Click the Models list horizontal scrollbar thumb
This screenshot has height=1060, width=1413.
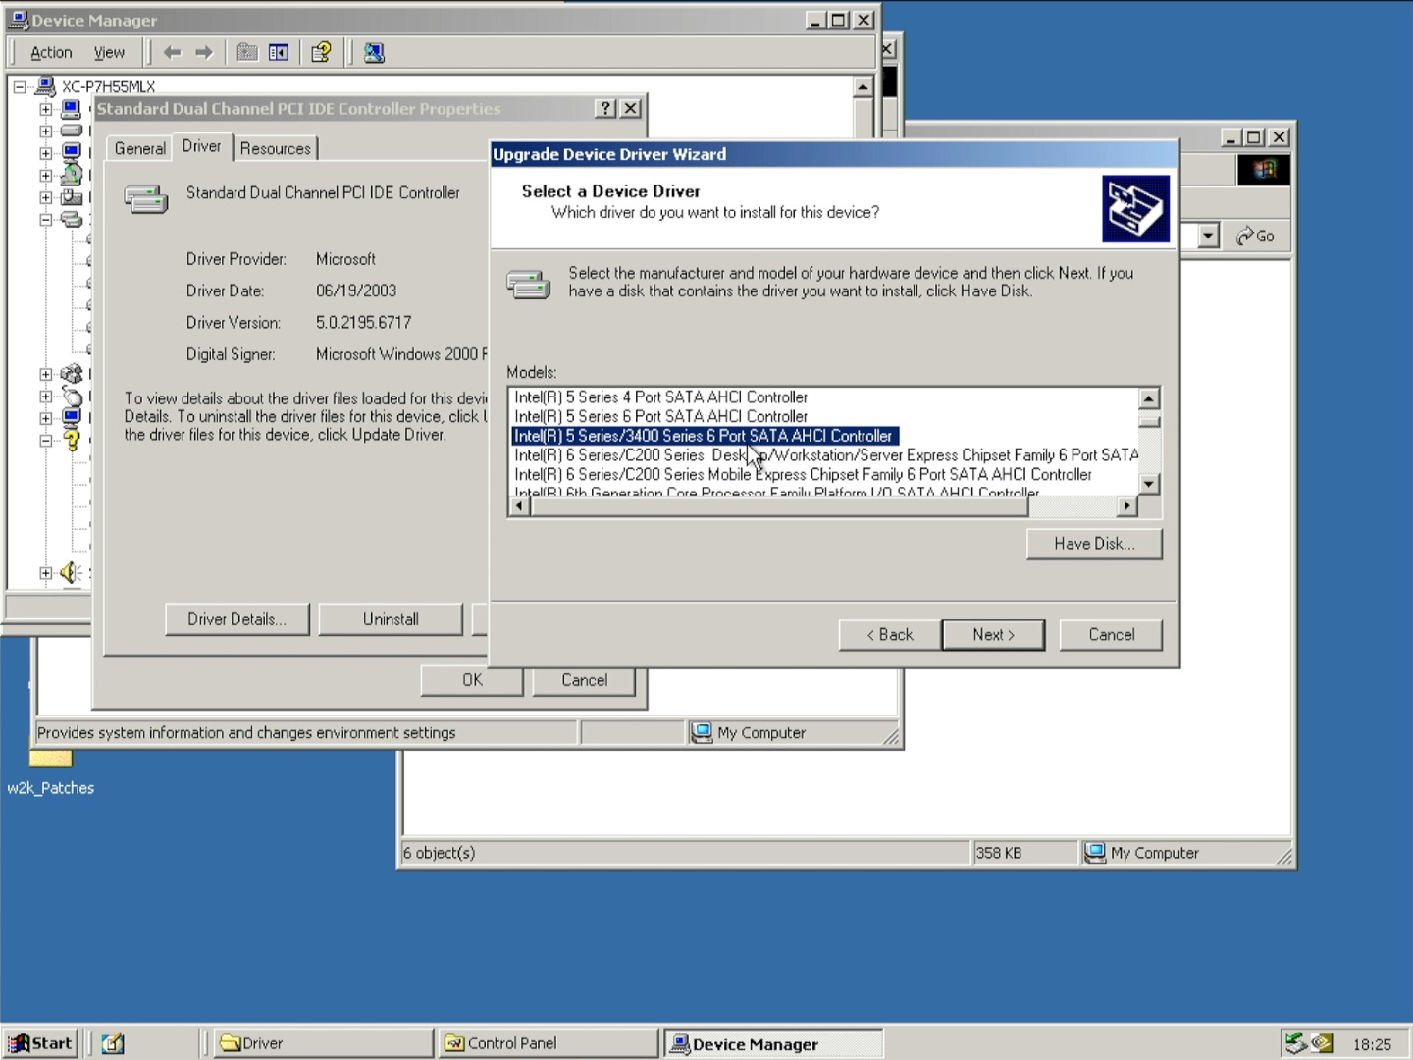click(x=779, y=505)
